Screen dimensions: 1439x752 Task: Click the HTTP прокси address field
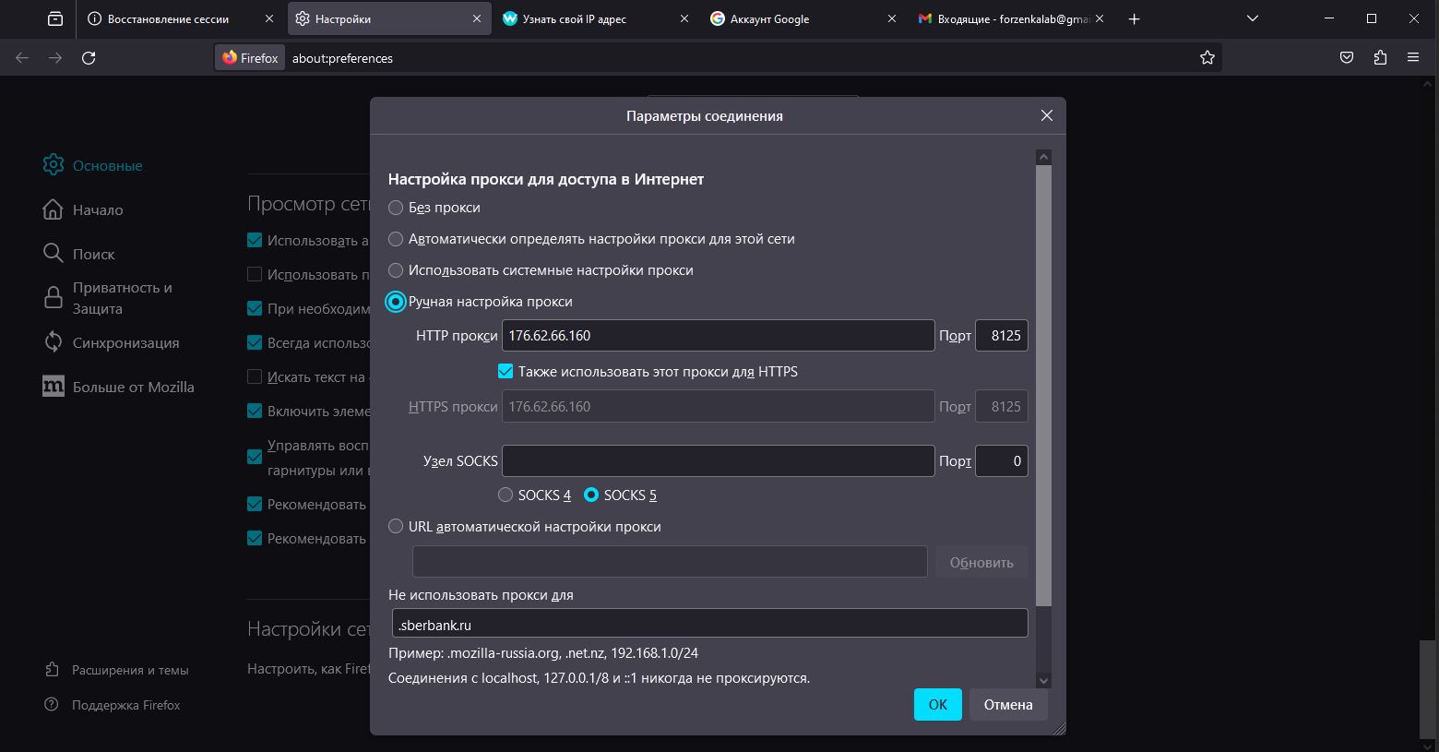pyautogui.click(x=718, y=336)
